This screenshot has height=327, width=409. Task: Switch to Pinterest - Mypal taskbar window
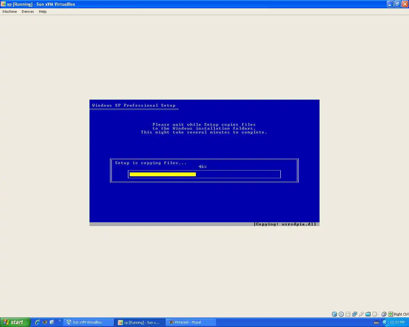(x=191, y=322)
